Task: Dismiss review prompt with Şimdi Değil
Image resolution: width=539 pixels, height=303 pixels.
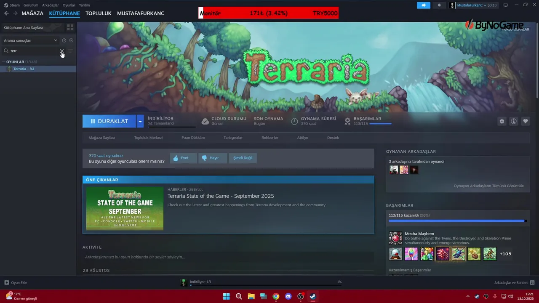Action: point(243,158)
